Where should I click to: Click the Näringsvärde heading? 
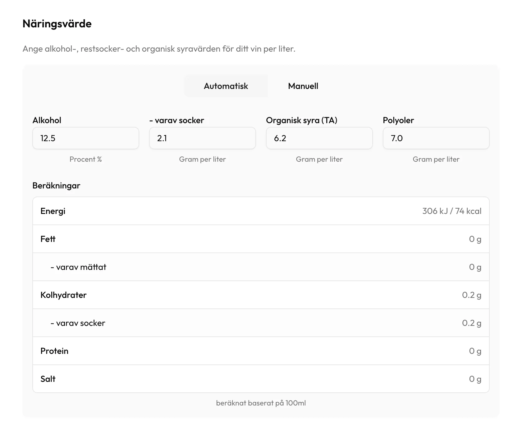(57, 24)
